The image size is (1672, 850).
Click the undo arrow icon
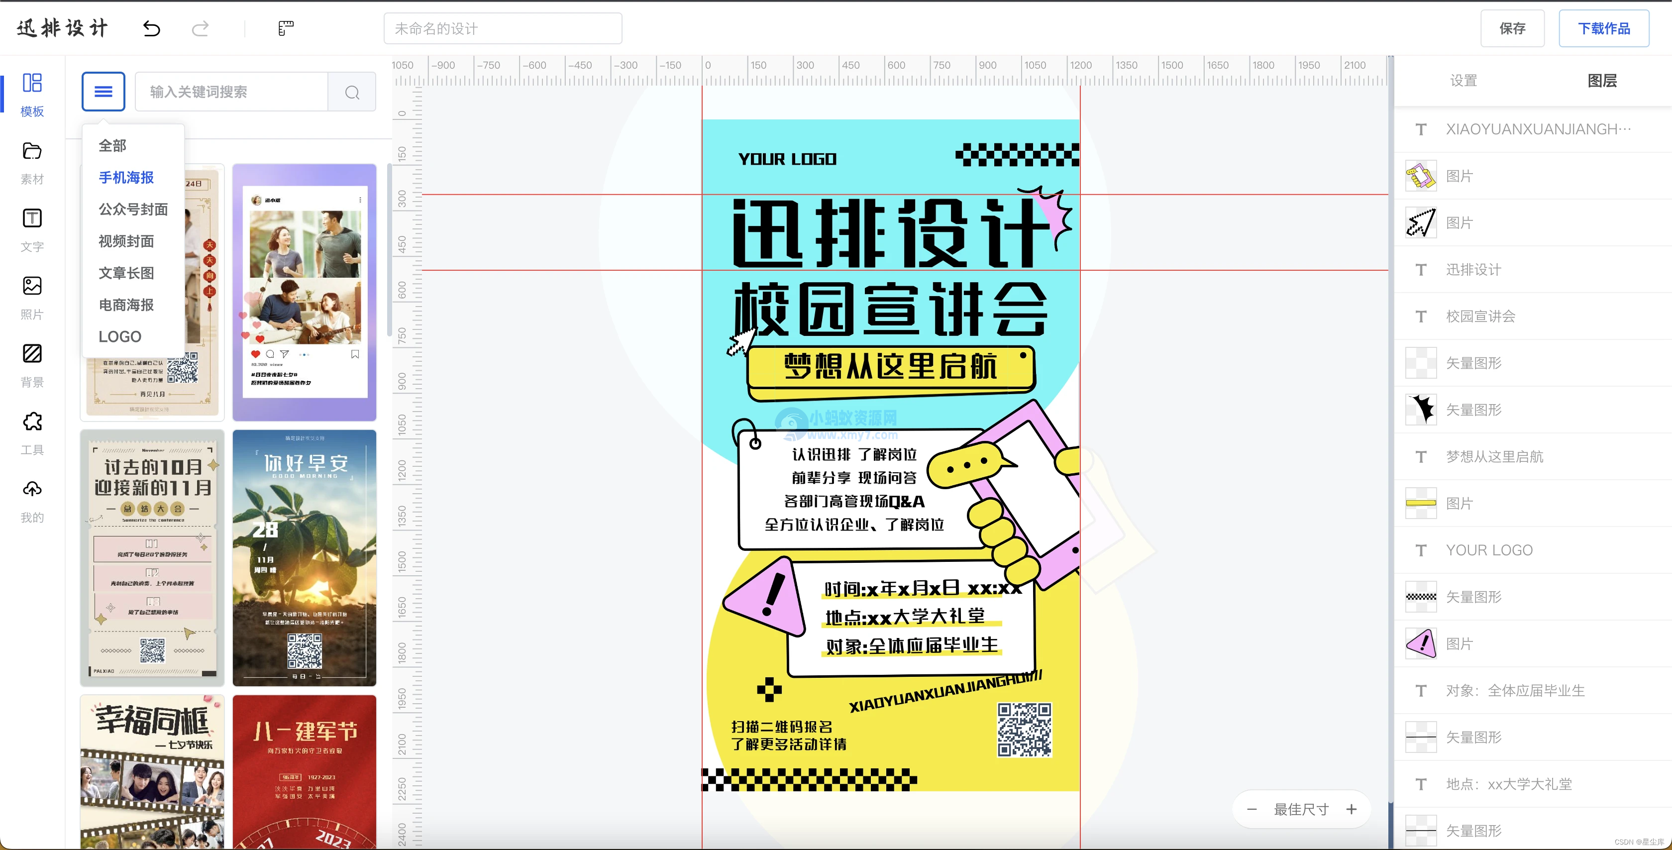point(151,28)
